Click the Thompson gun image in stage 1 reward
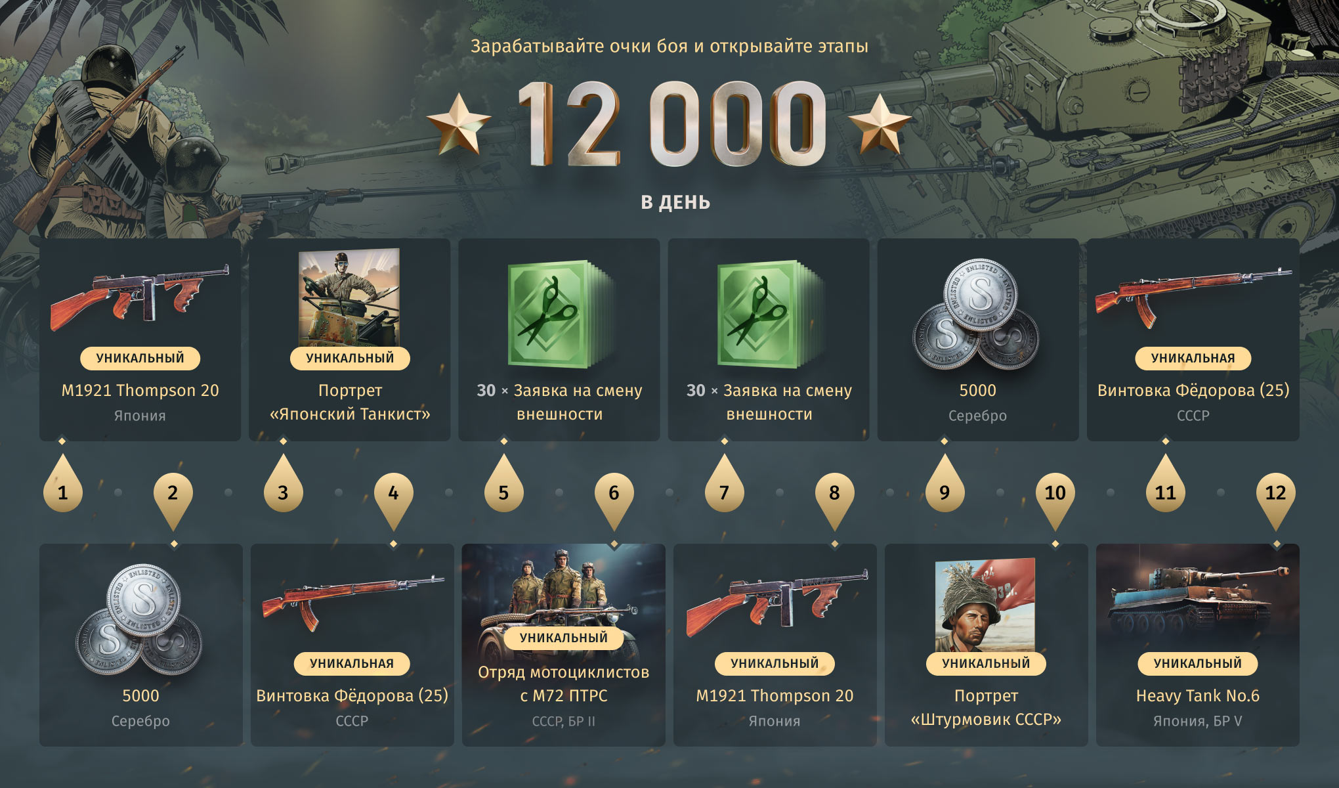 (140, 298)
